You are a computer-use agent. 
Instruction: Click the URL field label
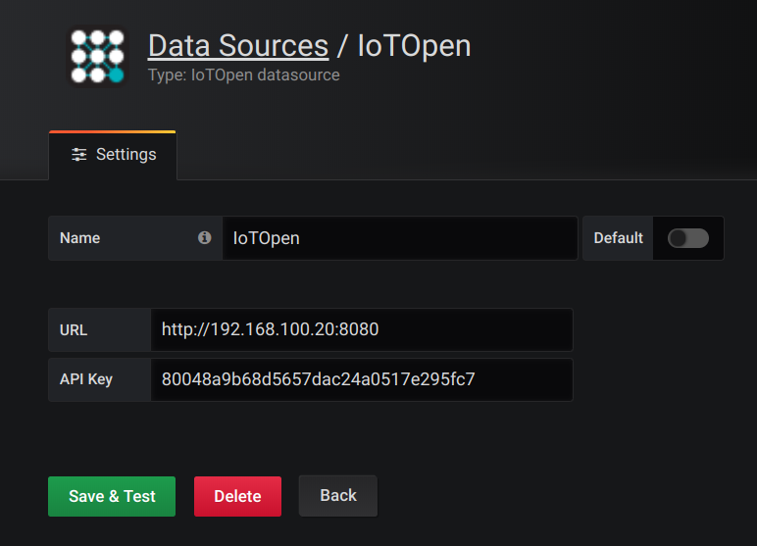click(74, 330)
